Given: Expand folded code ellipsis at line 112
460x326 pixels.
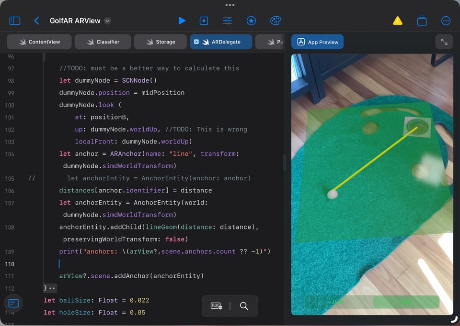Looking at the screenshot, I should (52, 288).
